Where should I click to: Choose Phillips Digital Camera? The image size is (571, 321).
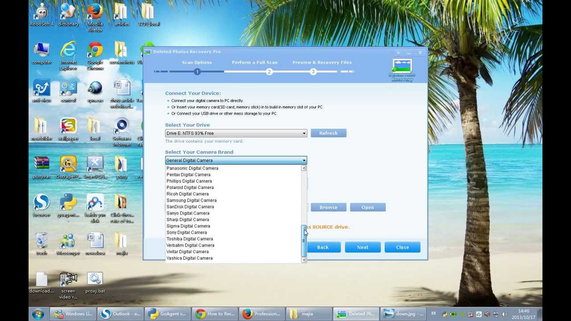coord(233,181)
